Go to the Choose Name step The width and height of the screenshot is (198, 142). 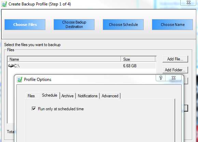(x=172, y=25)
